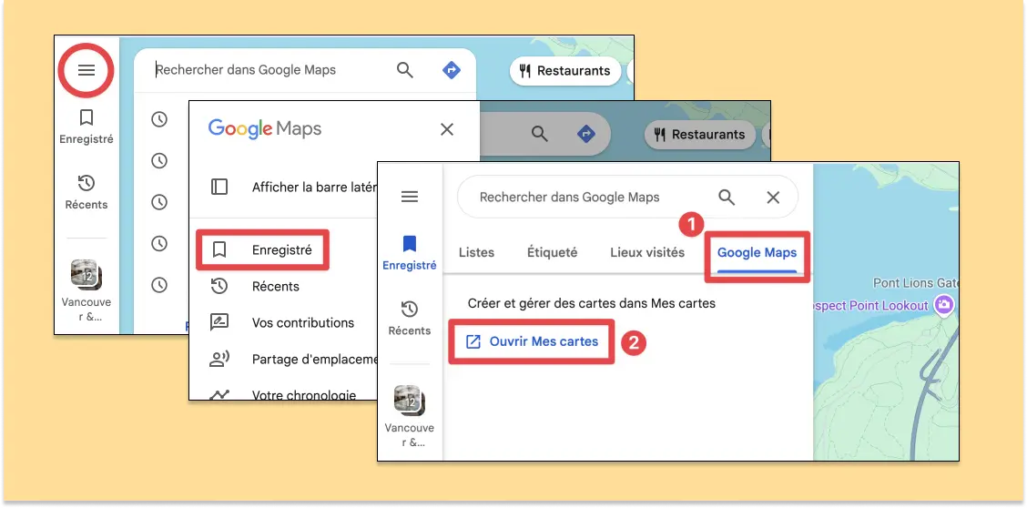Viewport: 1027px width, 508px height.
Task: Click Enregistré bookmark in back window sidebar
Action: [x=86, y=127]
